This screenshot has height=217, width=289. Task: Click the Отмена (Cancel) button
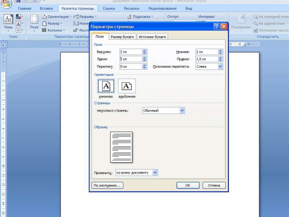pyautogui.click(x=214, y=185)
